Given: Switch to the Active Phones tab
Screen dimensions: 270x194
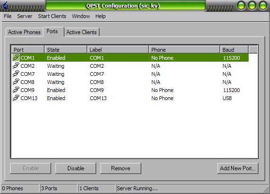Looking at the screenshot, I should coord(24,32).
